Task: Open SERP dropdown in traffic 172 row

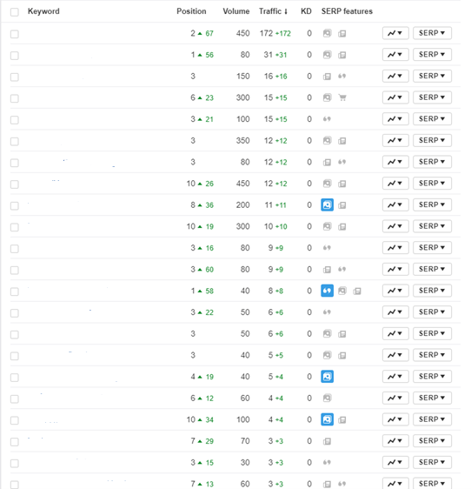Action: [x=432, y=33]
